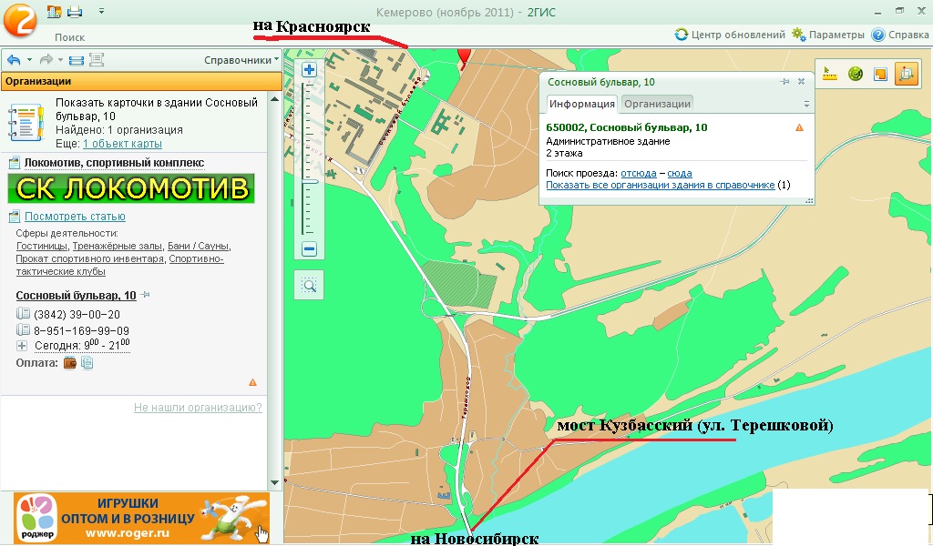Open the quick access toolbar dropdown arrow
The image size is (933, 546).
(x=100, y=12)
